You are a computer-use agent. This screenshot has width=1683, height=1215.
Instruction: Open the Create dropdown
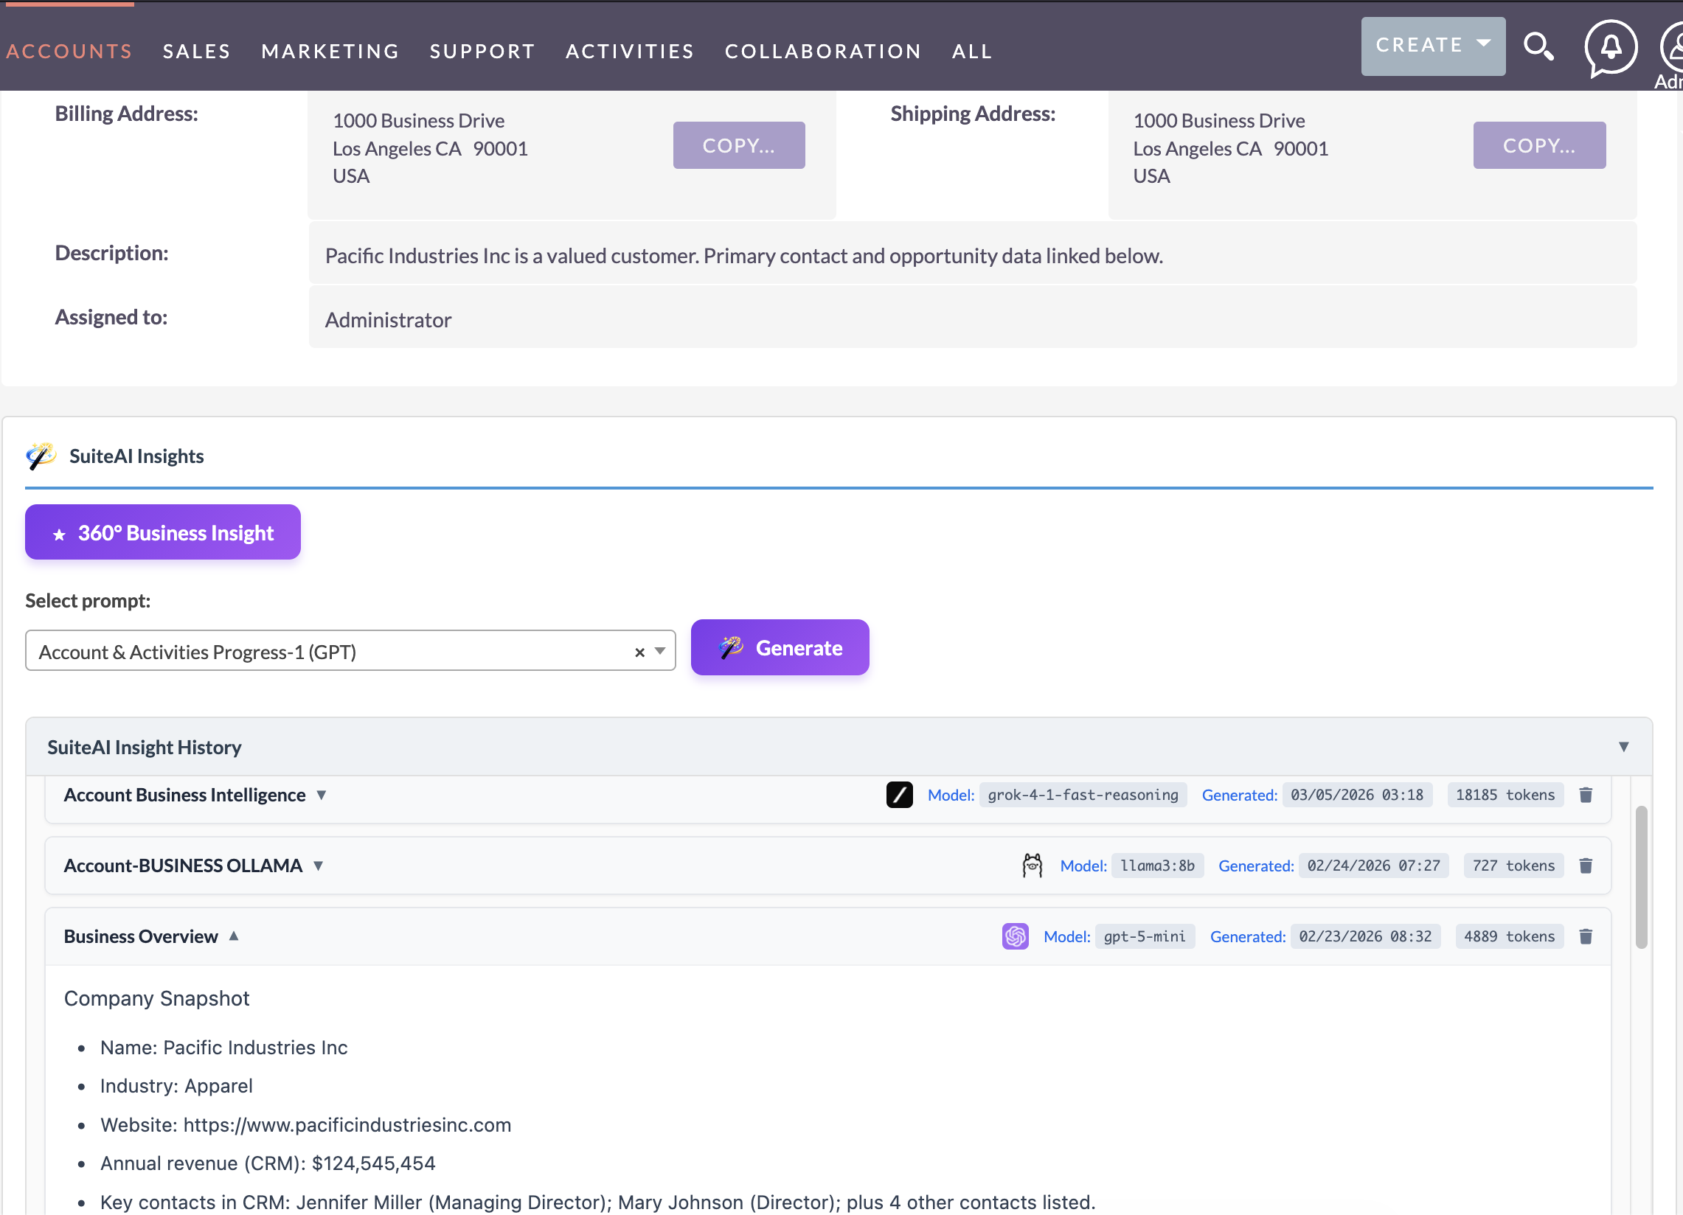1432,45
